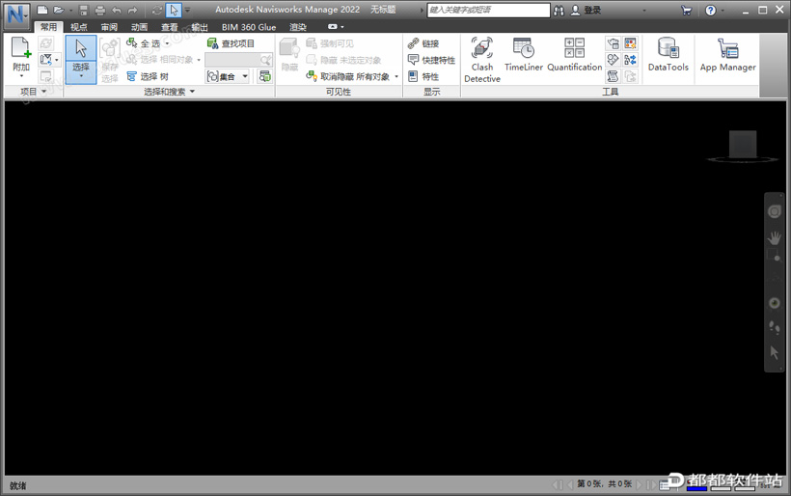Screen dimensions: 791x496
Task: Click the selection inspector icon beside 集合
Action: pos(265,76)
